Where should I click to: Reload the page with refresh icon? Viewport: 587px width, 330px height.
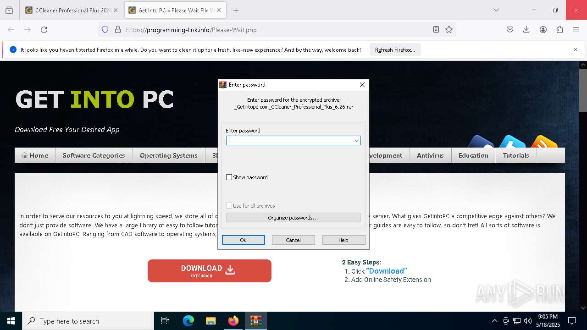pyautogui.click(x=44, y=30)
